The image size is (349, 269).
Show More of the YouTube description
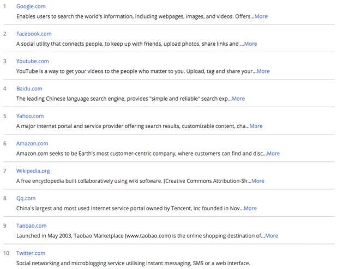click(x=263, y=71)
